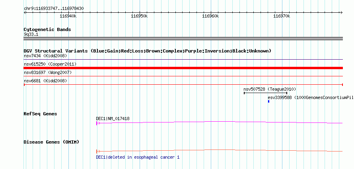
Task: Click the Cytogenetic Bands track title
Action: 47,29
